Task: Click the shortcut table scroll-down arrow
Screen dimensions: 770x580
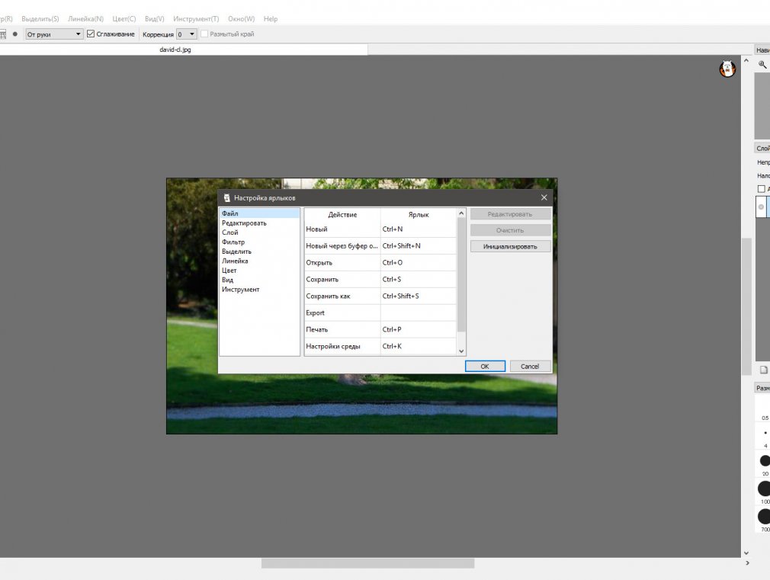Action: coord(461,351)
